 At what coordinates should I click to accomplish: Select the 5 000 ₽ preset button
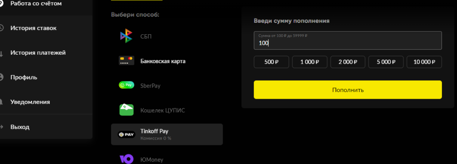coord(386,62)
